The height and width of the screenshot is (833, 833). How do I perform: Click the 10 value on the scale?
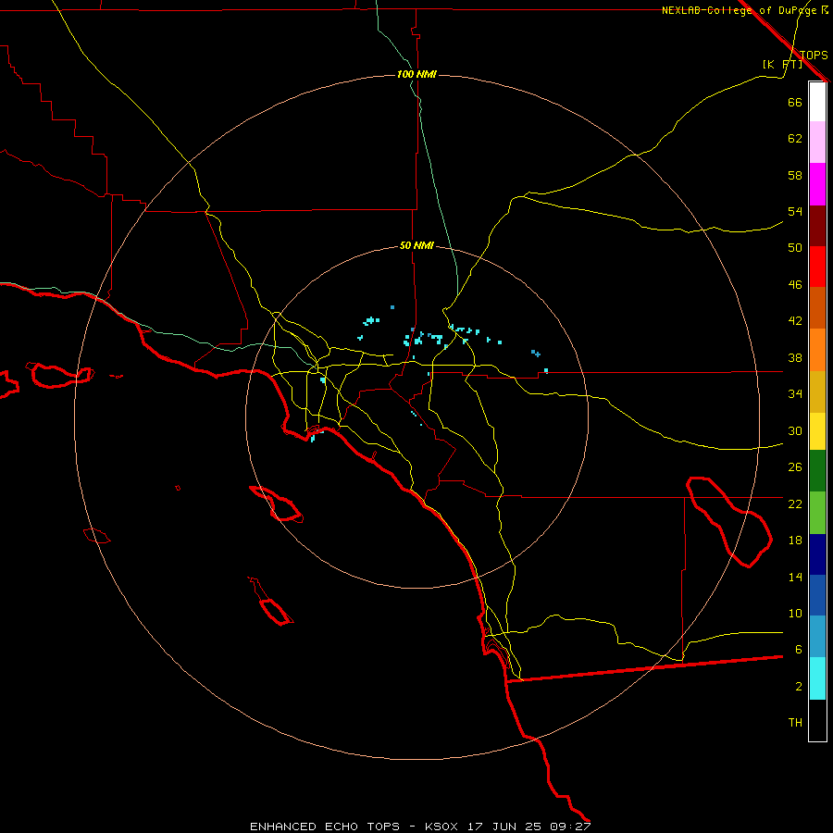[x=795, y=613]
